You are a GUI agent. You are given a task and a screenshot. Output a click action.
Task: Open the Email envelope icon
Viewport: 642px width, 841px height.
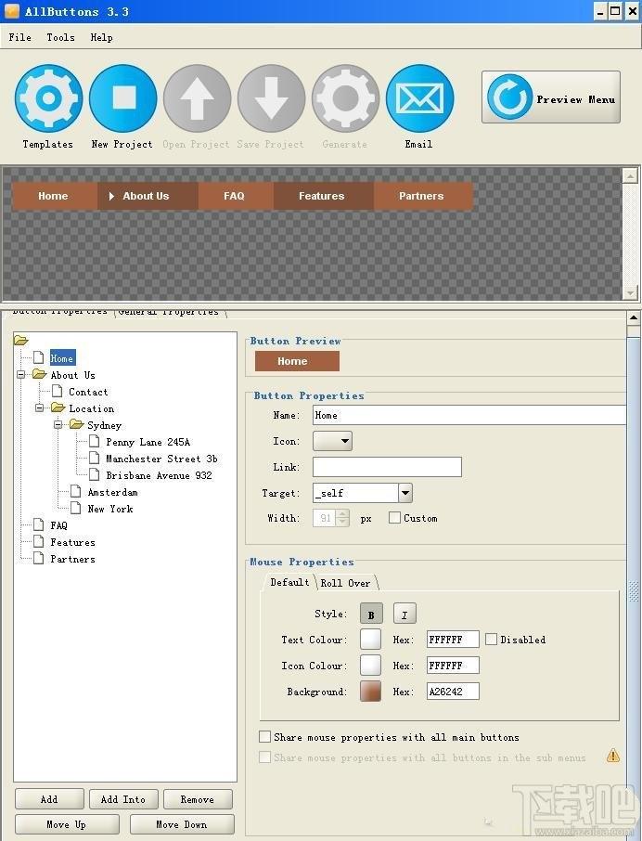(419, 98)
